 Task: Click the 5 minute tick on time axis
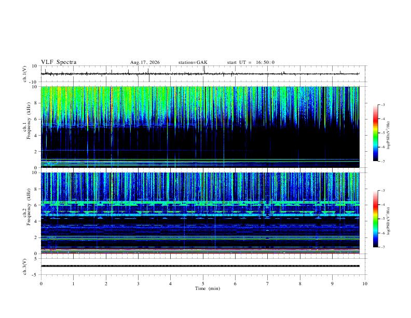pos(203,284)
